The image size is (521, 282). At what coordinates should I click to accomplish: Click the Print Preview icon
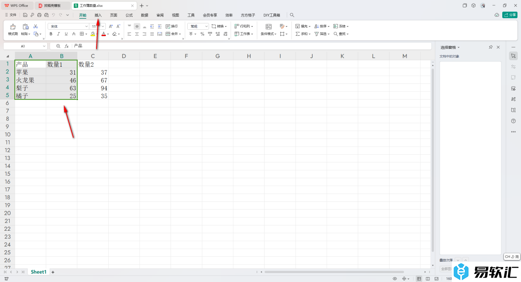46,15
